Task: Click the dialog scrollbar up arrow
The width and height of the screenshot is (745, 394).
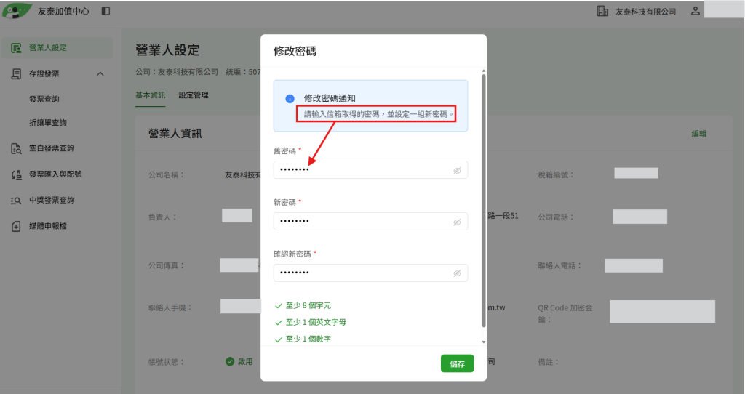Action: (x=484, y=71)
